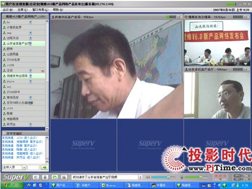Open the 帮助 menu
The width and height of the screenshot is (252, 189).
58,10
